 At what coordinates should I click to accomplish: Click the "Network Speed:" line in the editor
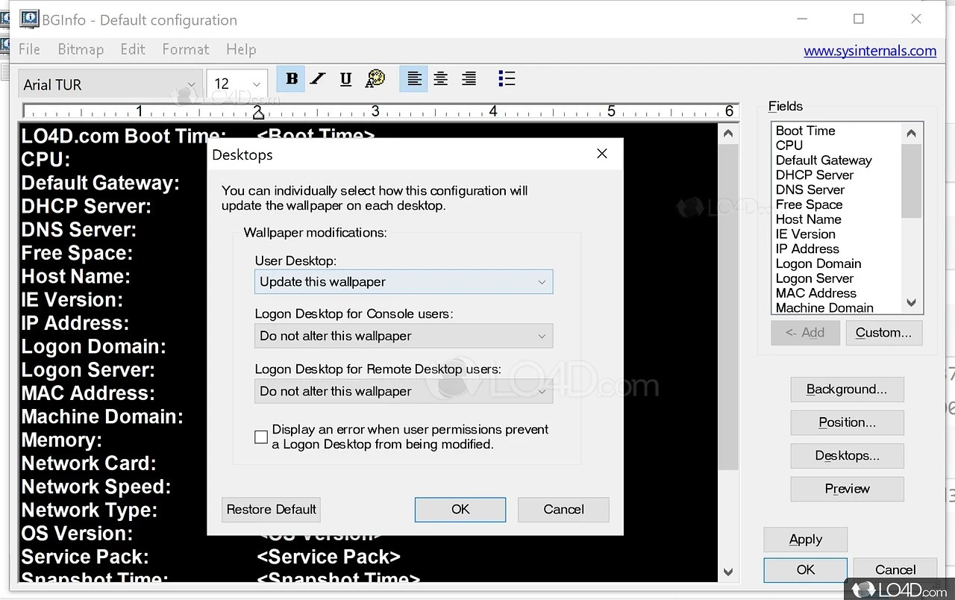(x=96, y=487)
